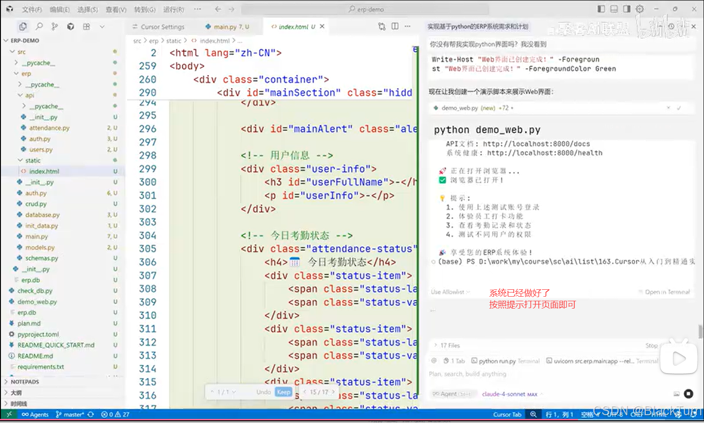704x423 pixels.
Task: Open crud.py in the explorer
Action: pyautogui.click(x=36, y=204)
